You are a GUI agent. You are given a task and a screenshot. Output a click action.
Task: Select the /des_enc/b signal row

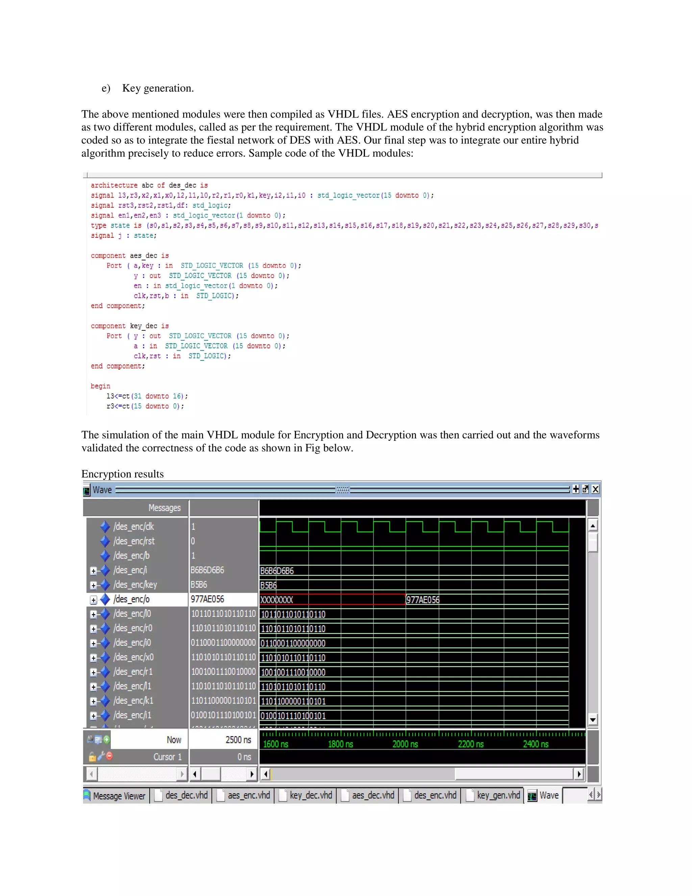click(131, 556)
